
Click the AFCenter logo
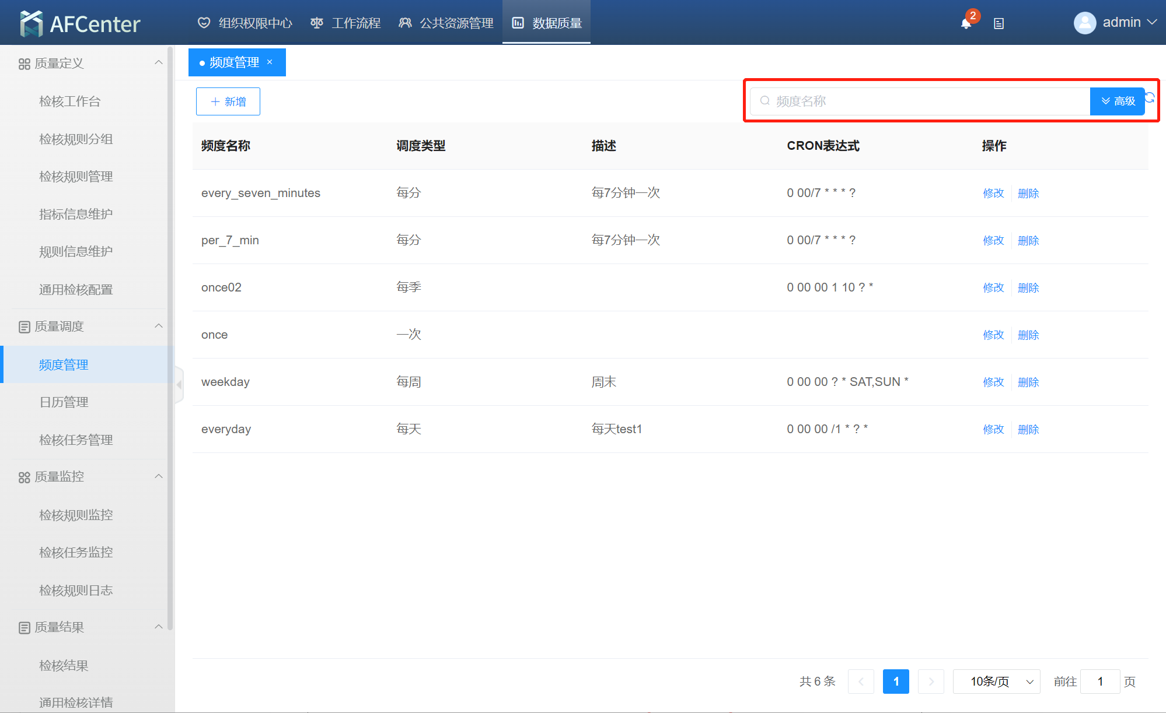[80, 23]
